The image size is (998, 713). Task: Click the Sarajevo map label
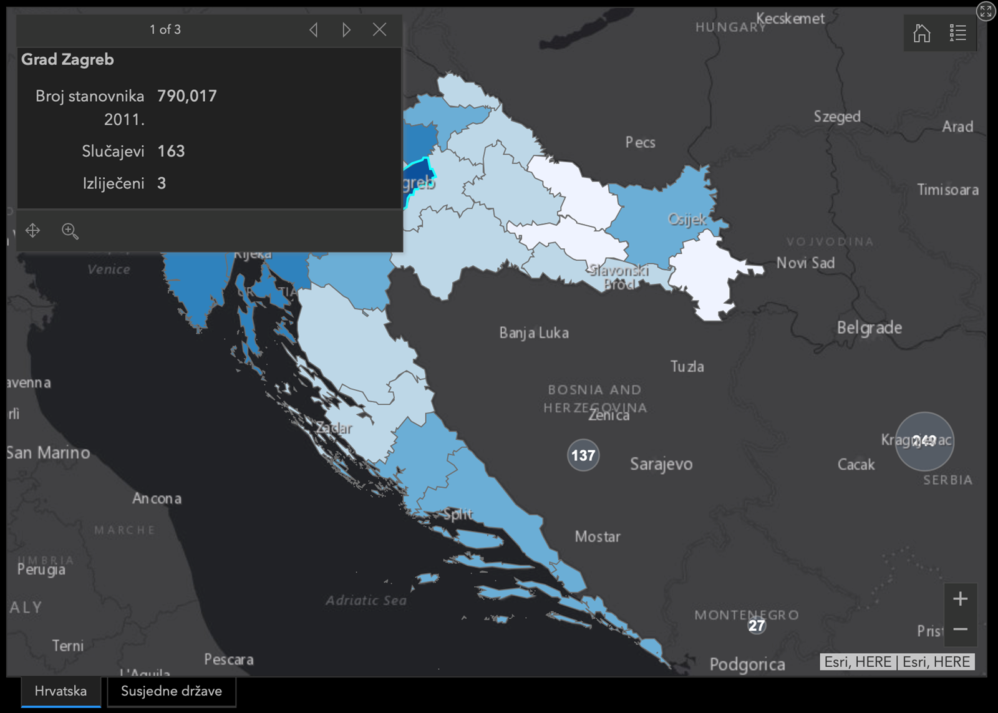[x=661, y=464]
